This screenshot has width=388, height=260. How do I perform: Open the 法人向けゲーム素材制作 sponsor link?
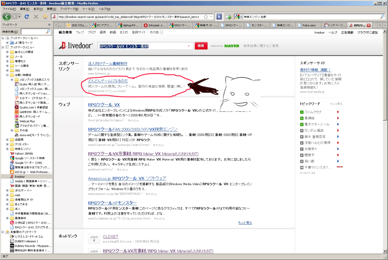(108, 64)
